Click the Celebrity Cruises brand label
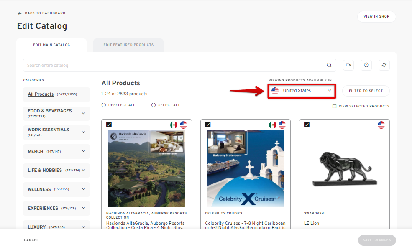 coord(224,214)
